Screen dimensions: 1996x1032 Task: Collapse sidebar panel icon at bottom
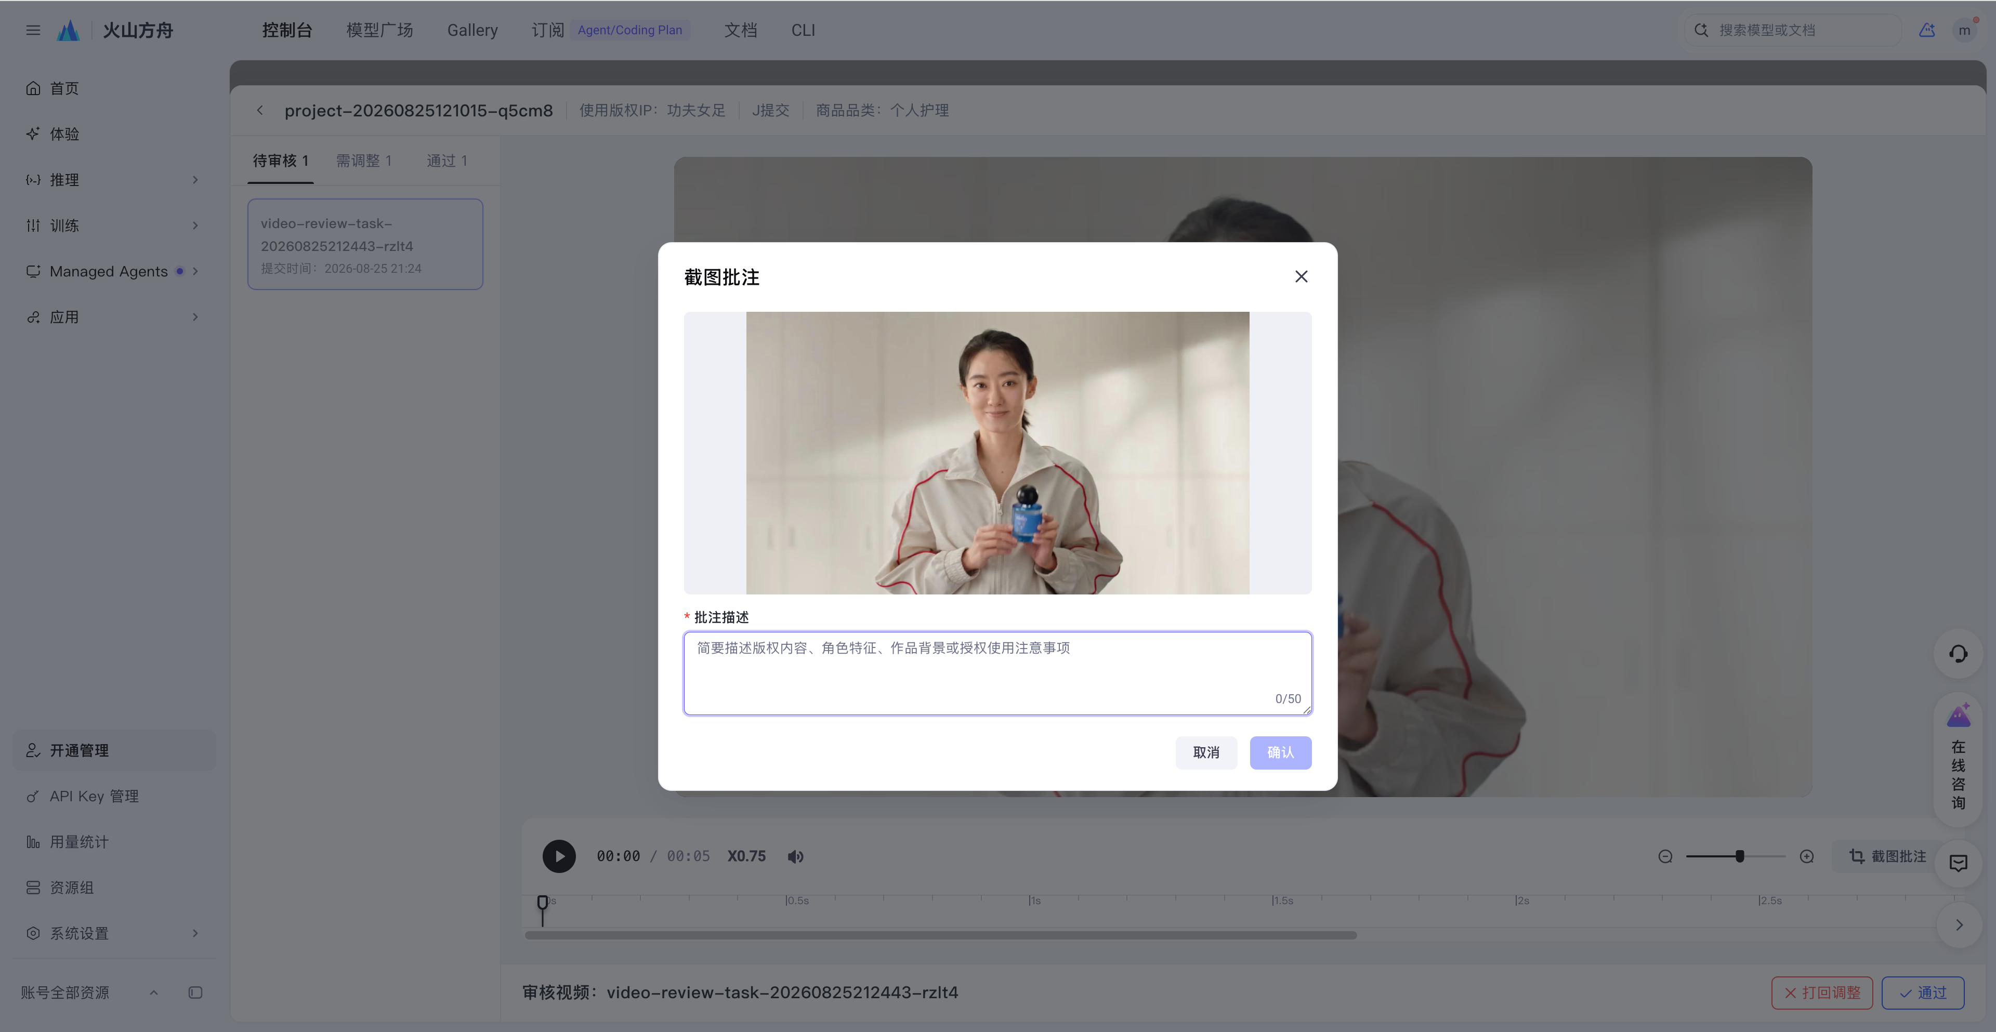click(195, 993)
